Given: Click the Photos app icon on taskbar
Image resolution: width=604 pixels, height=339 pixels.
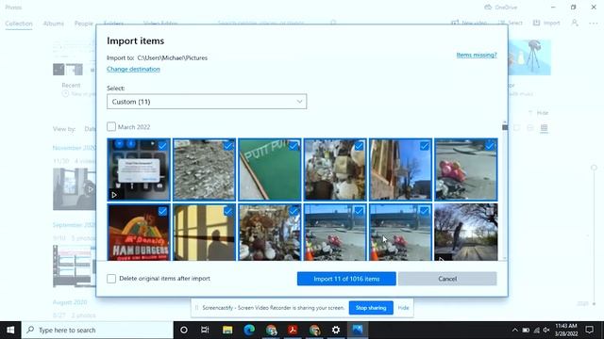Looking at the screenshot, I should pos(358,330).
